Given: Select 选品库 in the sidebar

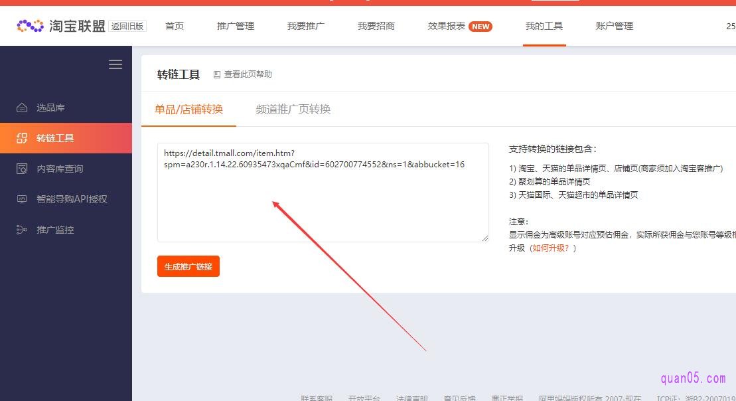Looking at the screenshot, I should point(66,108).
